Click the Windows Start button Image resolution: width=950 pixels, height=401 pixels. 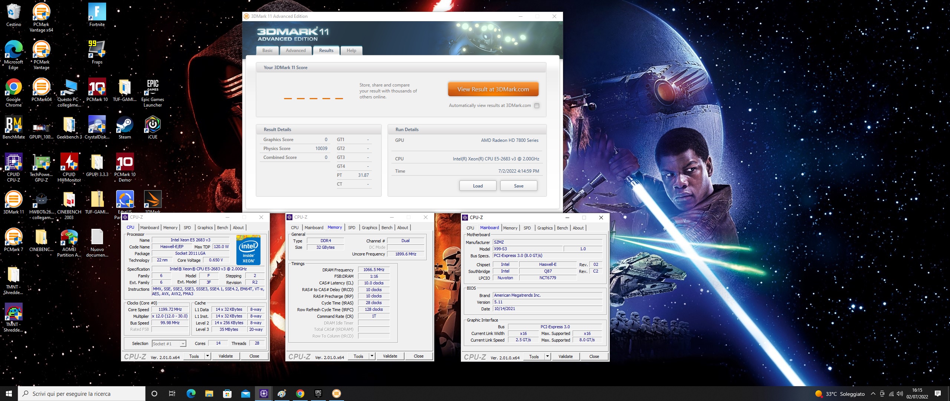9,394
